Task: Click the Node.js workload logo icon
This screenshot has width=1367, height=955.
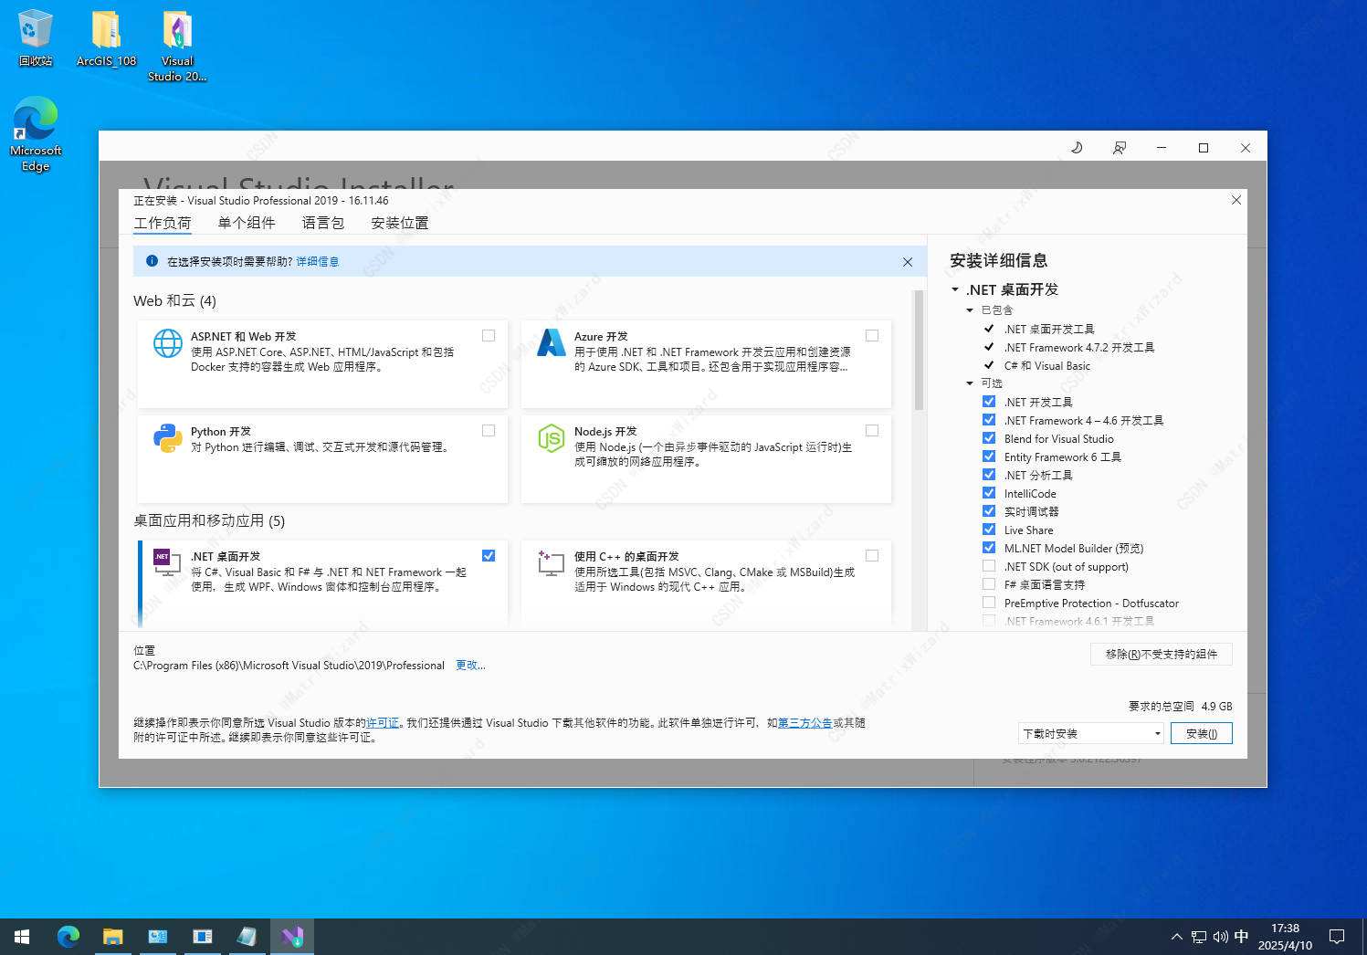Action: (552, 438)
